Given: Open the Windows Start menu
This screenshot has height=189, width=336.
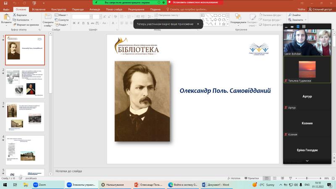Looking at the screenshot, I should 5,184.
